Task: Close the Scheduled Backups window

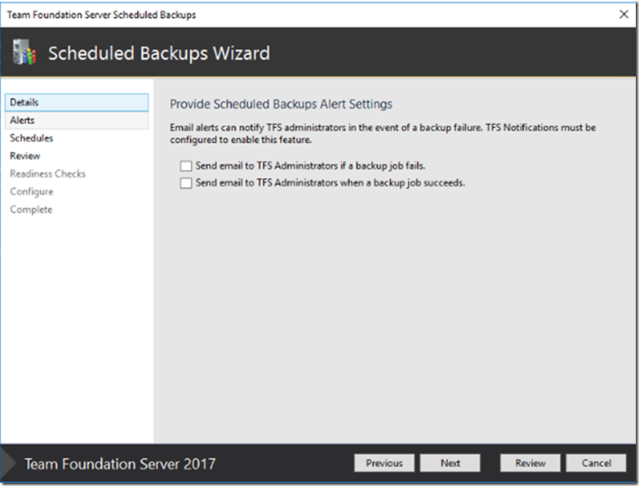Action: pyautogui.click(x=624, y=15)
